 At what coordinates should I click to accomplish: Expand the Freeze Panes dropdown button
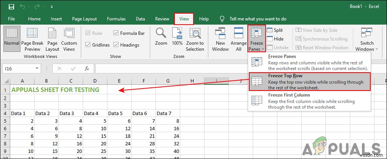256,38
